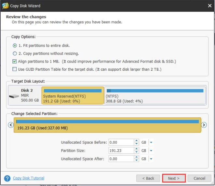Select Fit partitions to entire disk option
The image size is (215, 186).
click(x=15, y=46)
